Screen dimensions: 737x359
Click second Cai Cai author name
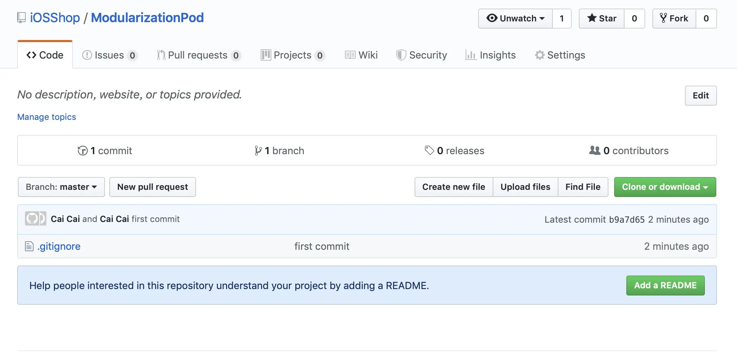click(x=114, y=219)
